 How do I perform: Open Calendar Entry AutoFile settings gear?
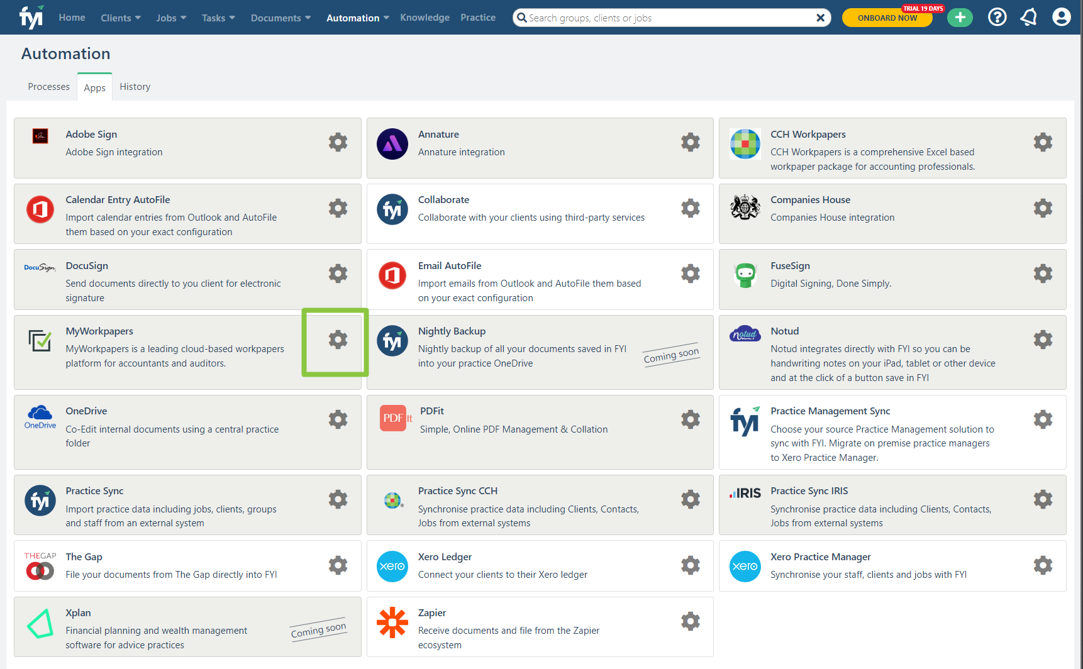pyautogui.click(x=338, y=208)
